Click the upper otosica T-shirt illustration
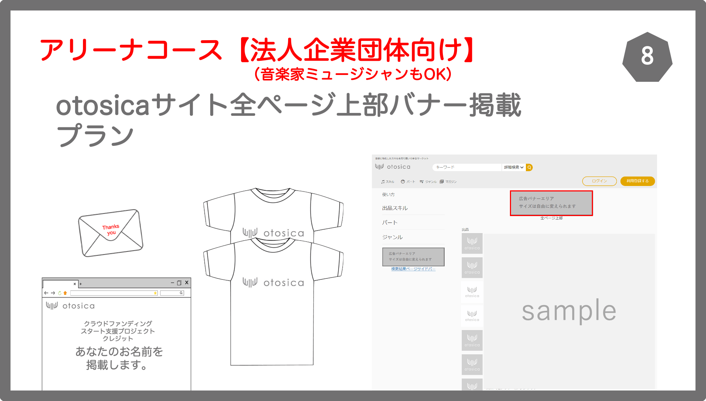The height and width of the screenshot is (401, 706). click(273, 214)
